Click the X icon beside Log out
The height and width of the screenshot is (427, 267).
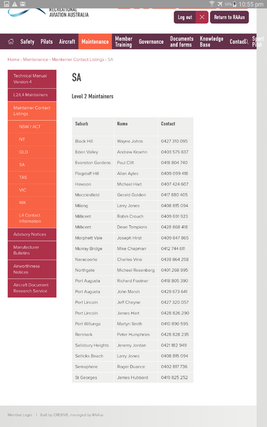(202, 17)
